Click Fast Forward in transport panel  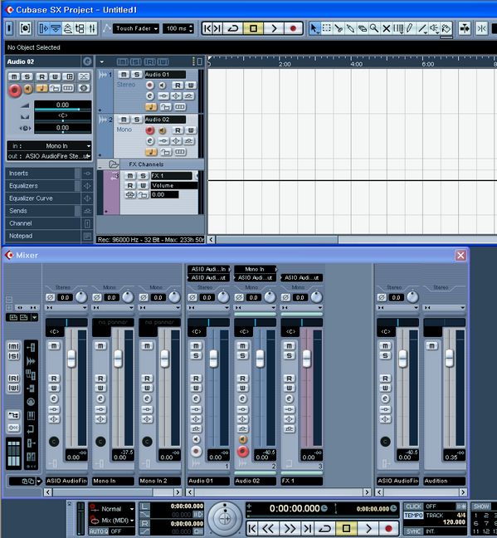point(289,528)
